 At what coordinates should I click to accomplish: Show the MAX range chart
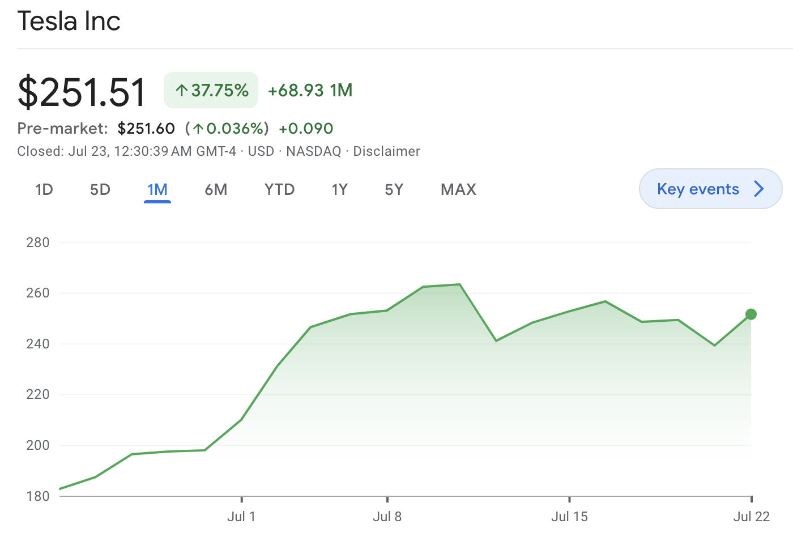[458, 190]
